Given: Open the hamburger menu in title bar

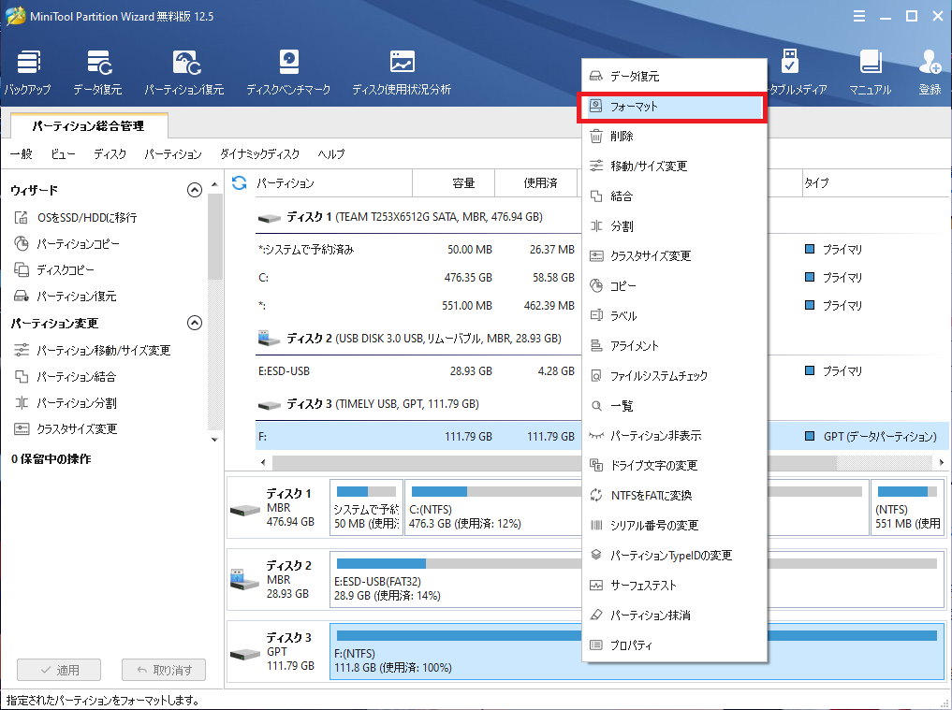Looking at the screenshot, I should pos(859,17).
